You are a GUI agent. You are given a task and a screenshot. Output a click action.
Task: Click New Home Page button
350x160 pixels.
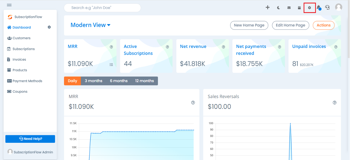pos(249,25)
